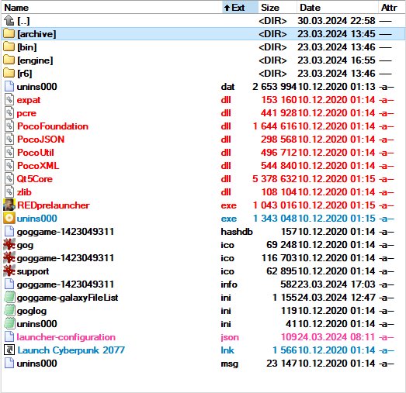This screenshot has height=393, width=406.
Task: Click the support ico file icon
Action: point(9,271)
